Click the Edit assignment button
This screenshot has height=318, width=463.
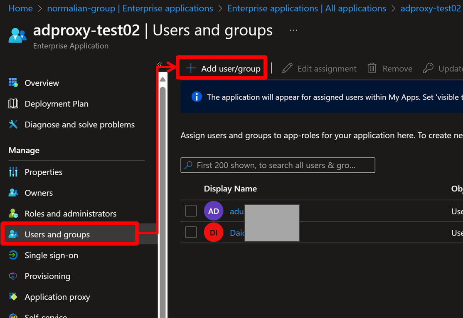(319, 68)
